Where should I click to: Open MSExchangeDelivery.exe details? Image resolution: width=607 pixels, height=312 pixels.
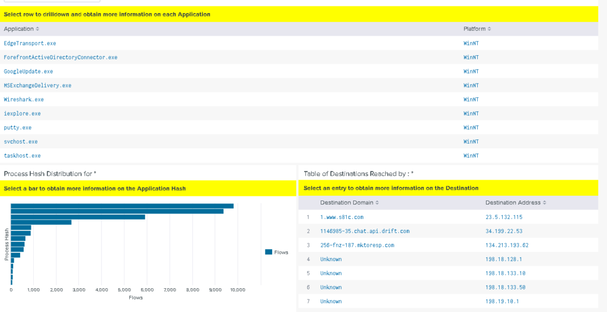pyautogui.click(x=37, y=85)
